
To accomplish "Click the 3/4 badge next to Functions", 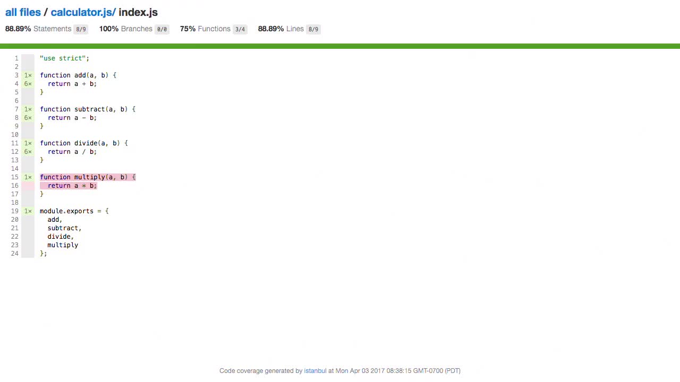I will click(240, 29).
